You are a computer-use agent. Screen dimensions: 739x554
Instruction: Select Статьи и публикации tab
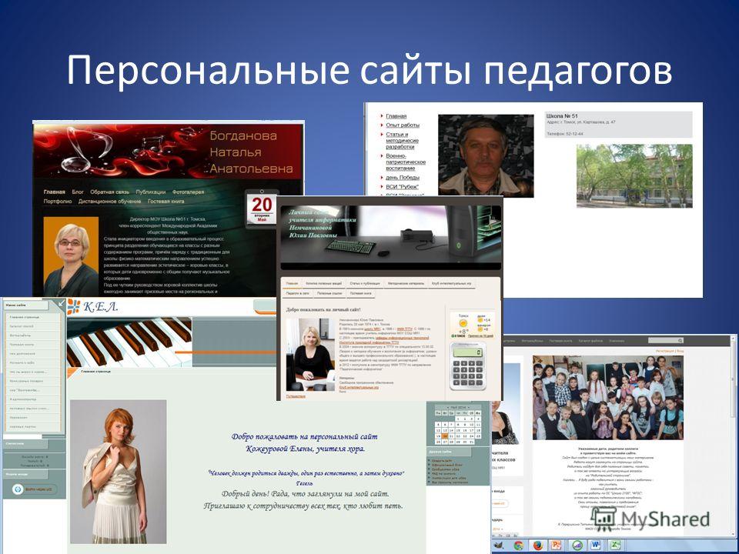(x=365, y=284)
